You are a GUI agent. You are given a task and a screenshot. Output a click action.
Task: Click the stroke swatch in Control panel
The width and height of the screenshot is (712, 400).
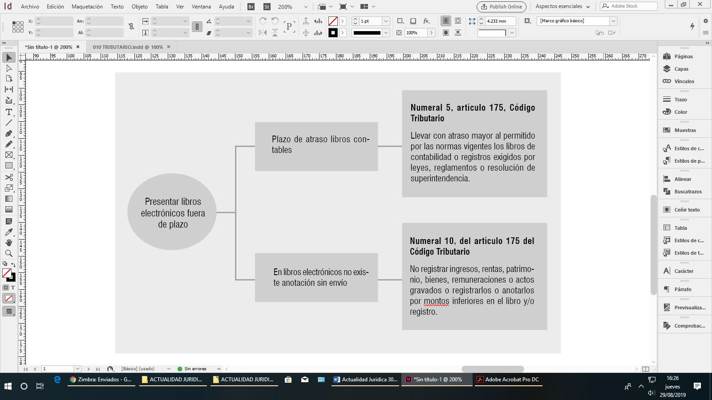click(x=333, y=32)
